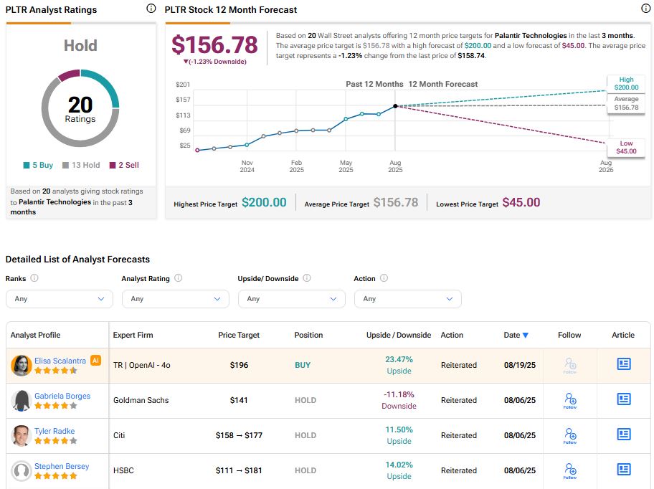Click info icon beside 12 Month Forecast heading
654x489 pixels.
tap(645, 9)
